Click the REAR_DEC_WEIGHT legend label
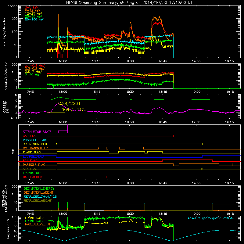The width and height of the screenshot is (244, 244). (x=38, y=201)
